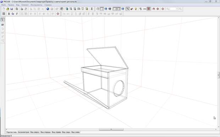Image resolution: width=220 pixels, height=137 pixels.
Task: Toggle the blue shaded view mode button
Action: [x=106, y=9]
